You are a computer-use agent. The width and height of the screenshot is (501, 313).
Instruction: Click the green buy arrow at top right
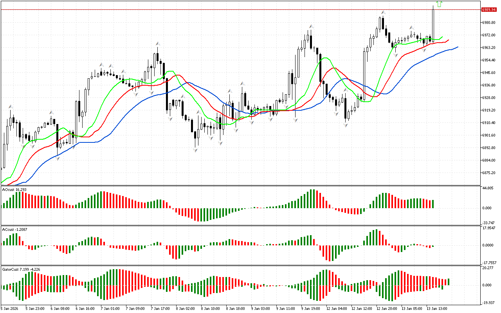click(439, 4)
